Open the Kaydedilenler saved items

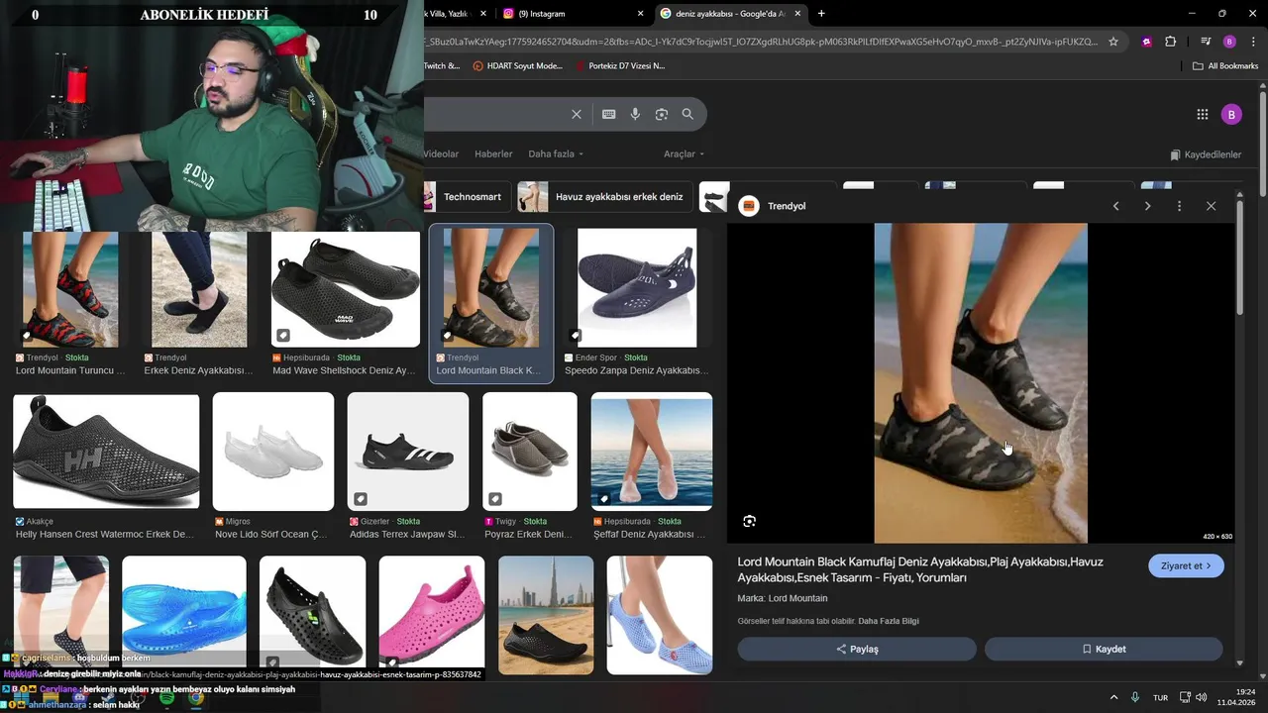[x=1206, y=154]
